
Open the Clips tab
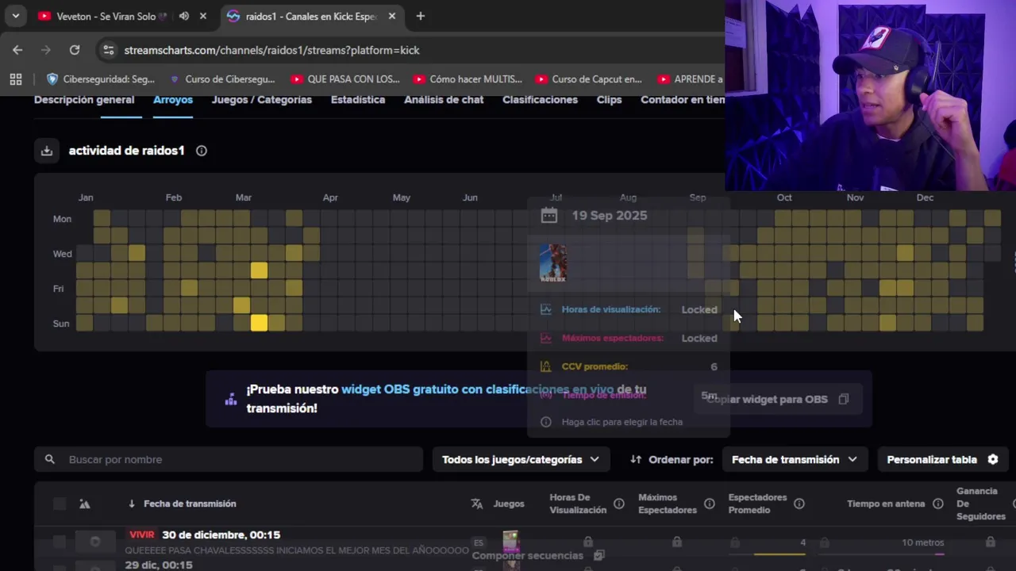point(610,100)
